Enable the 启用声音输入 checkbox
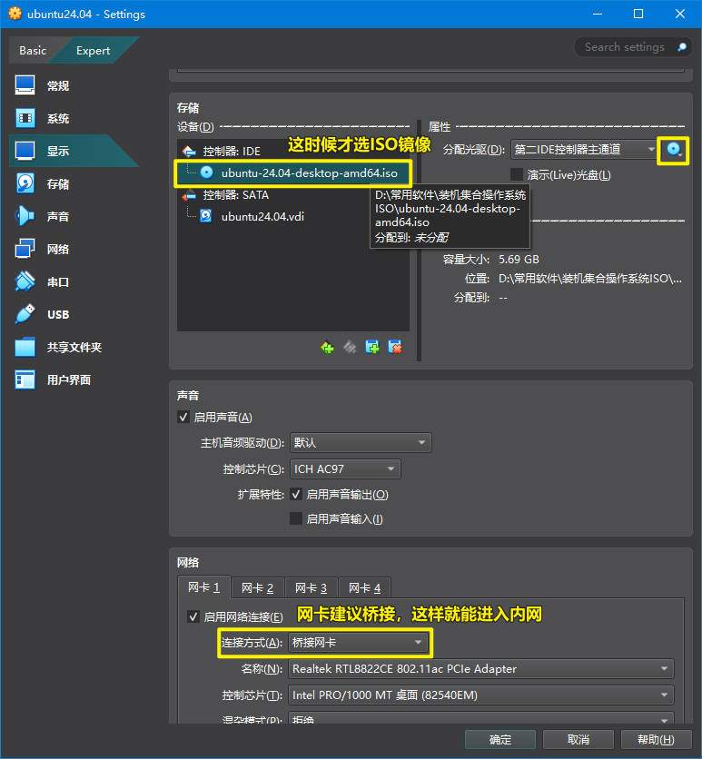 pyautogui.click(x=295, y=519)
